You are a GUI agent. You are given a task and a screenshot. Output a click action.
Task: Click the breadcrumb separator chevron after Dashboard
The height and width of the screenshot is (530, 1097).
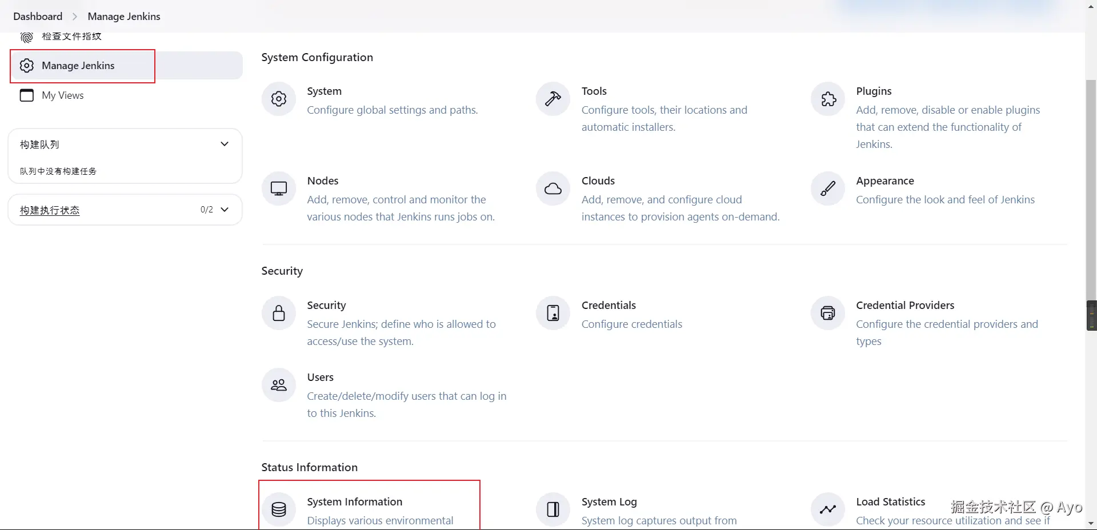75,17
